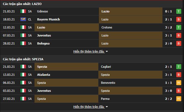The image size is (184, 112).
Task: Expand more matches under the Lazio section
Action: click(89, 51)
